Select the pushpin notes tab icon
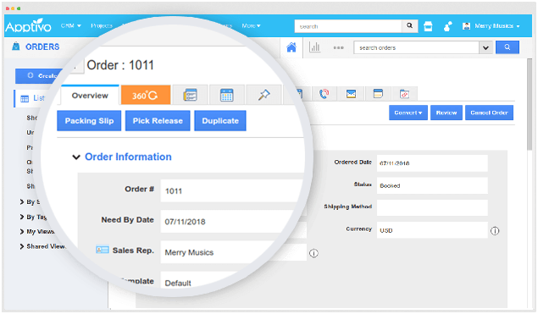This screenshot has width=538, height=314. [263, 95]
